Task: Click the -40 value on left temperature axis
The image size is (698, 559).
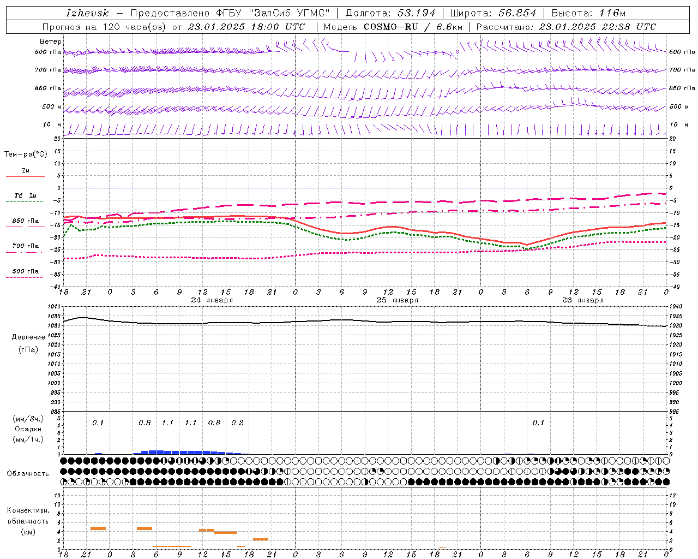Action: (x=56, y=287)
